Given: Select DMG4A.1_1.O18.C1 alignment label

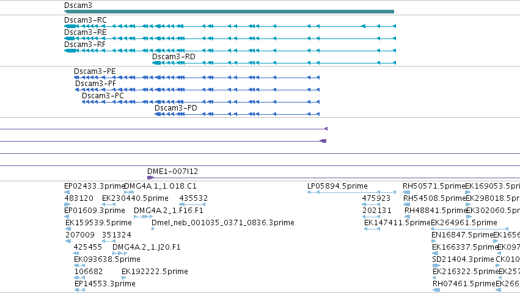Looking at the screenshot, I should coord(160,186).
